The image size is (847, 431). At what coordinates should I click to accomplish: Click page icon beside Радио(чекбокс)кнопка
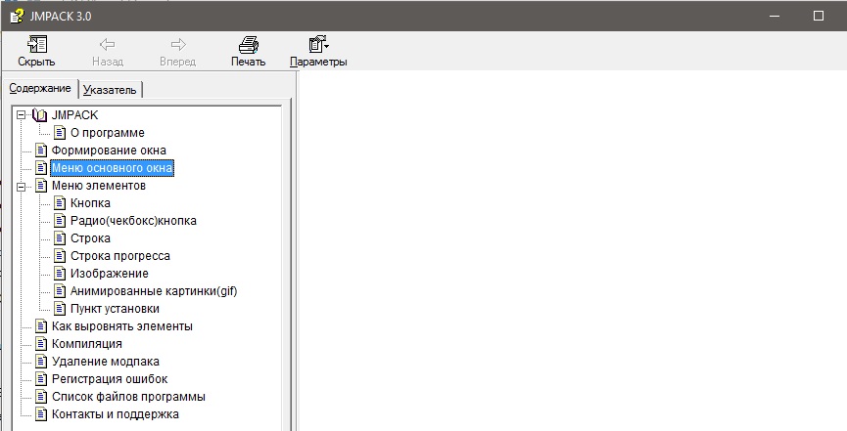click(60, 221)
